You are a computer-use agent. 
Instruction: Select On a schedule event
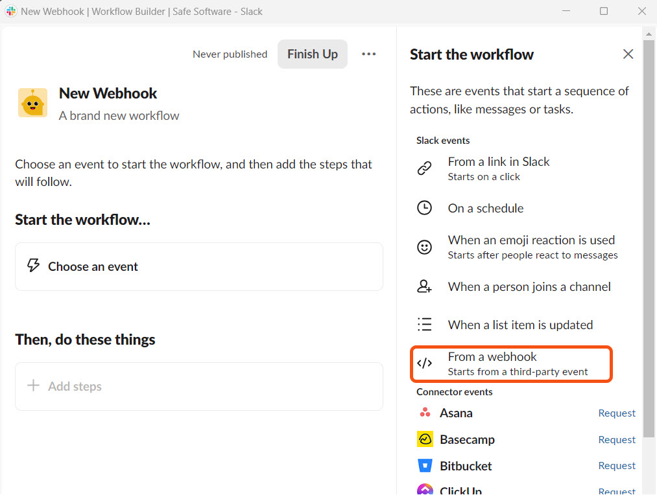point(511,208)
